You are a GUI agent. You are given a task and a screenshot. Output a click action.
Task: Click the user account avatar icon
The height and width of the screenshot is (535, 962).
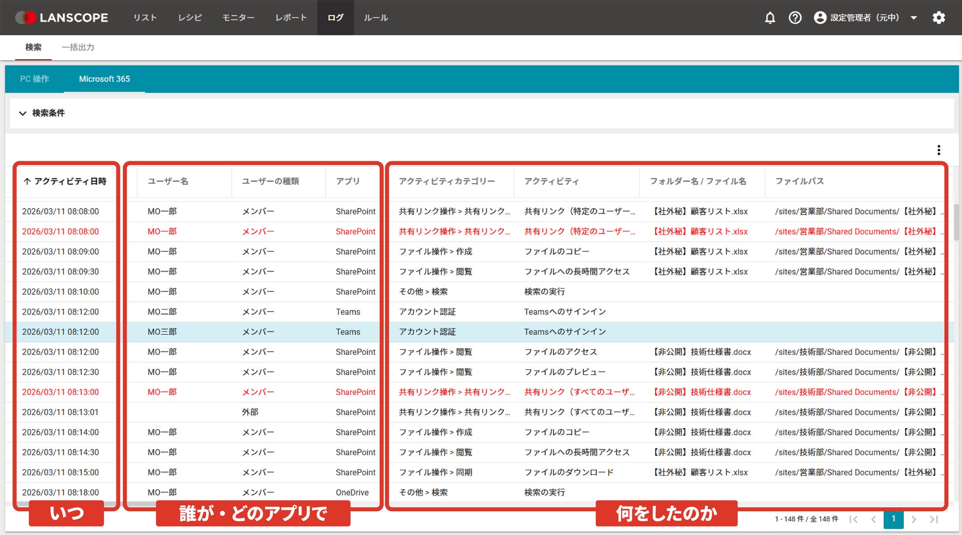coord(820,18)
